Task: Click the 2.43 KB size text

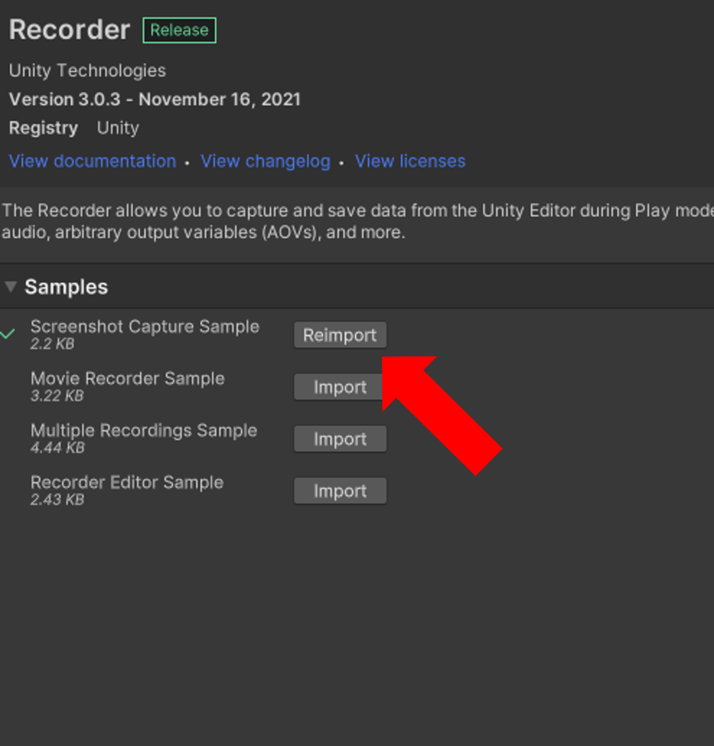Action: point(57,500)
